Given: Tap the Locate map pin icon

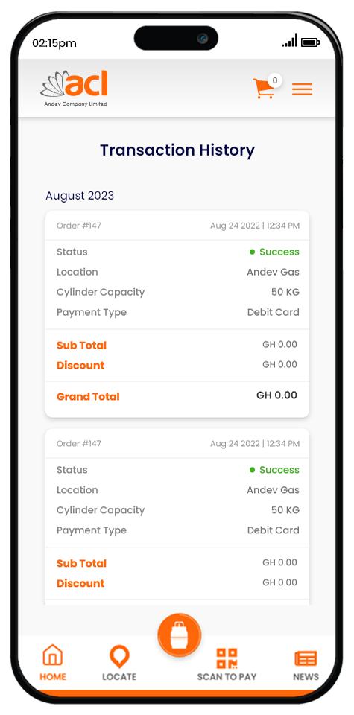Looking at the screenshot, I should tap(119, 657).
